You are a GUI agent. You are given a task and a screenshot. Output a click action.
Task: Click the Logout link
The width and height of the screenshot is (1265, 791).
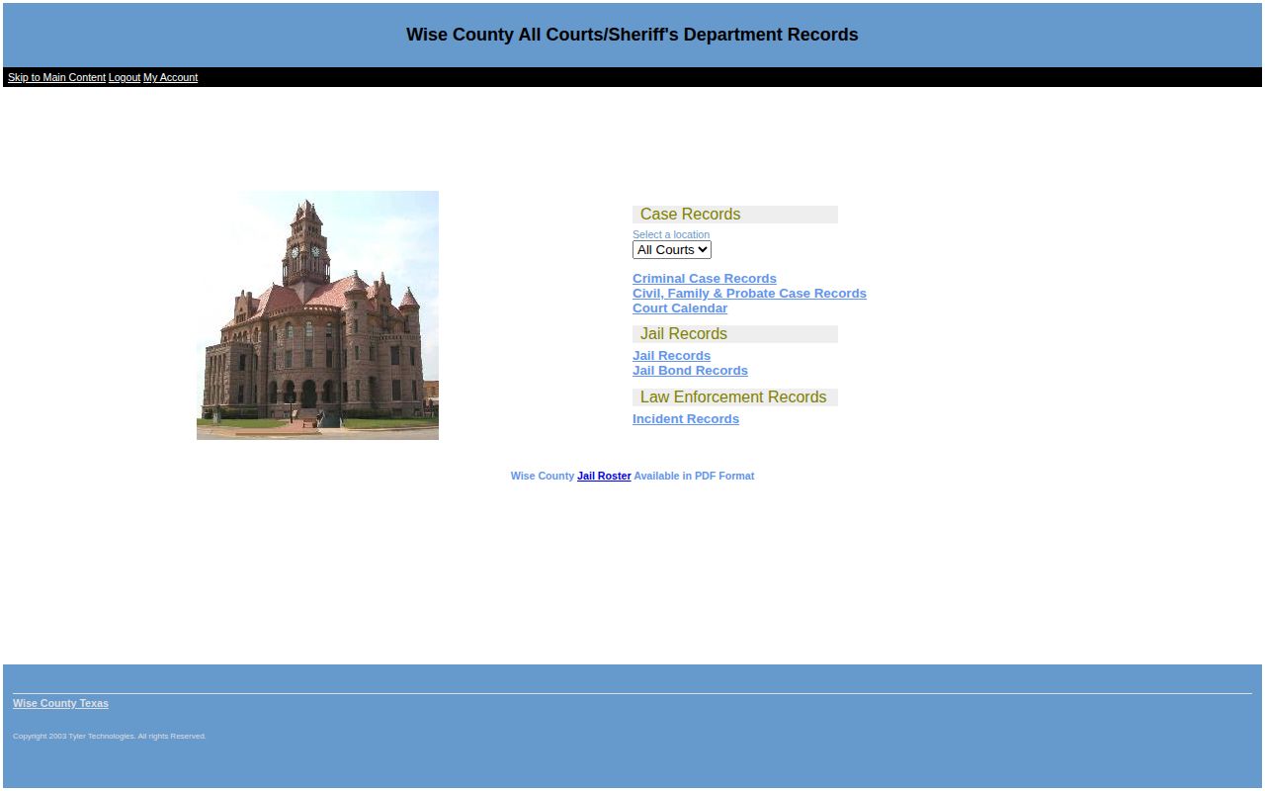[x=125, y=77]
